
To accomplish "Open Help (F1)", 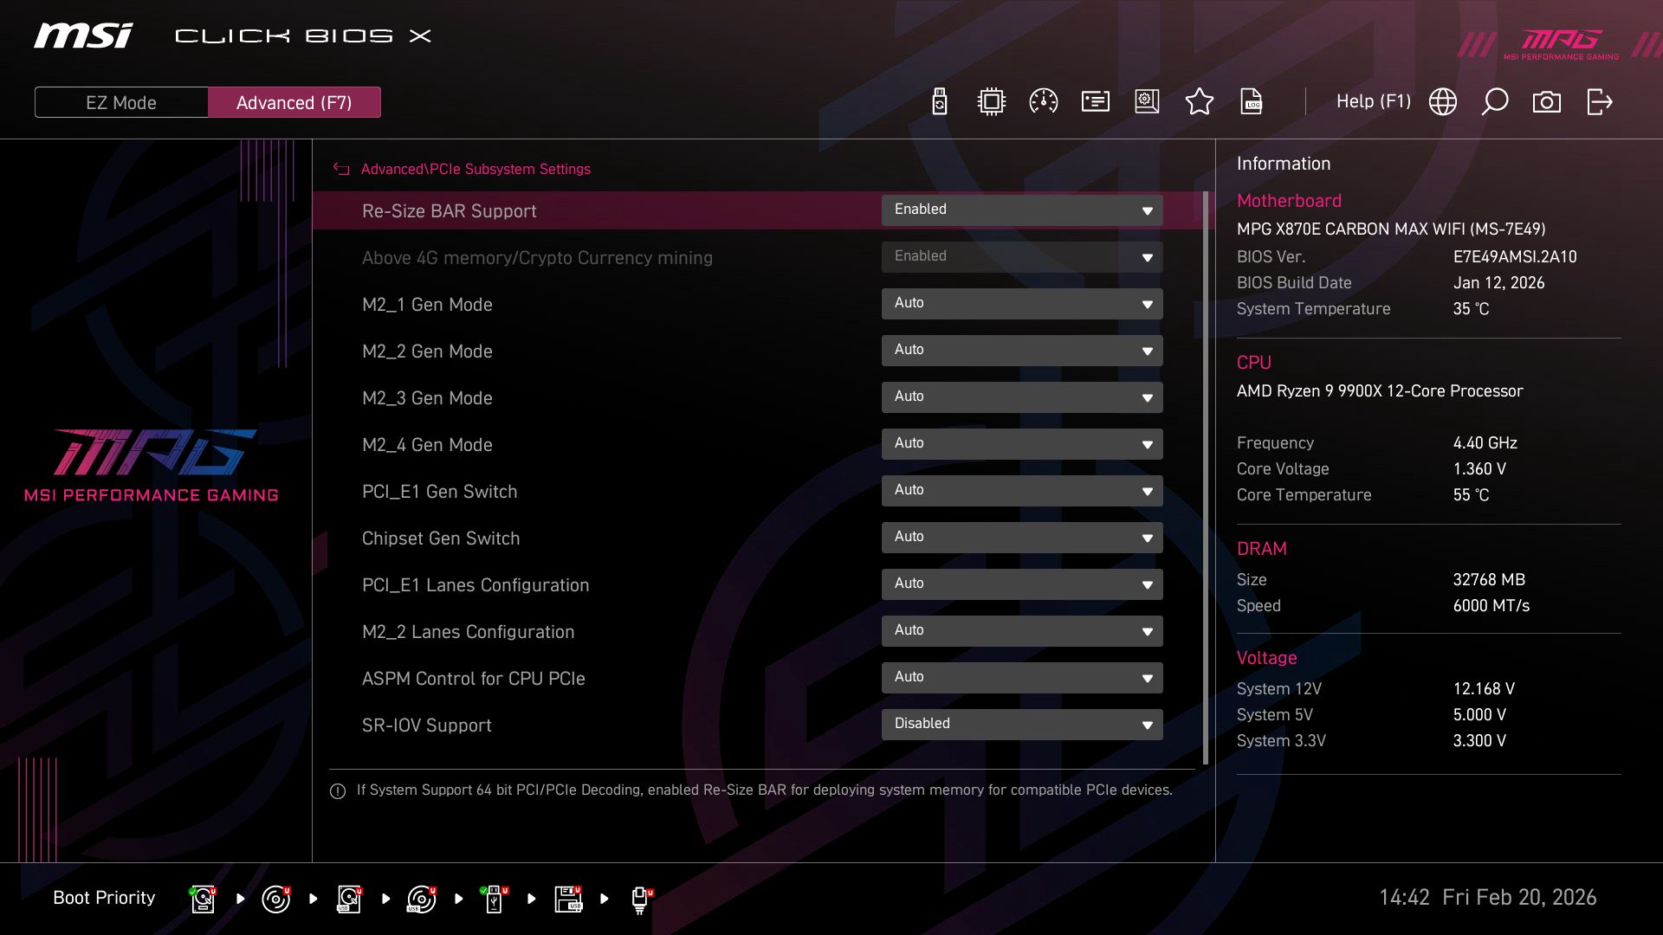I will (1374, 101).
